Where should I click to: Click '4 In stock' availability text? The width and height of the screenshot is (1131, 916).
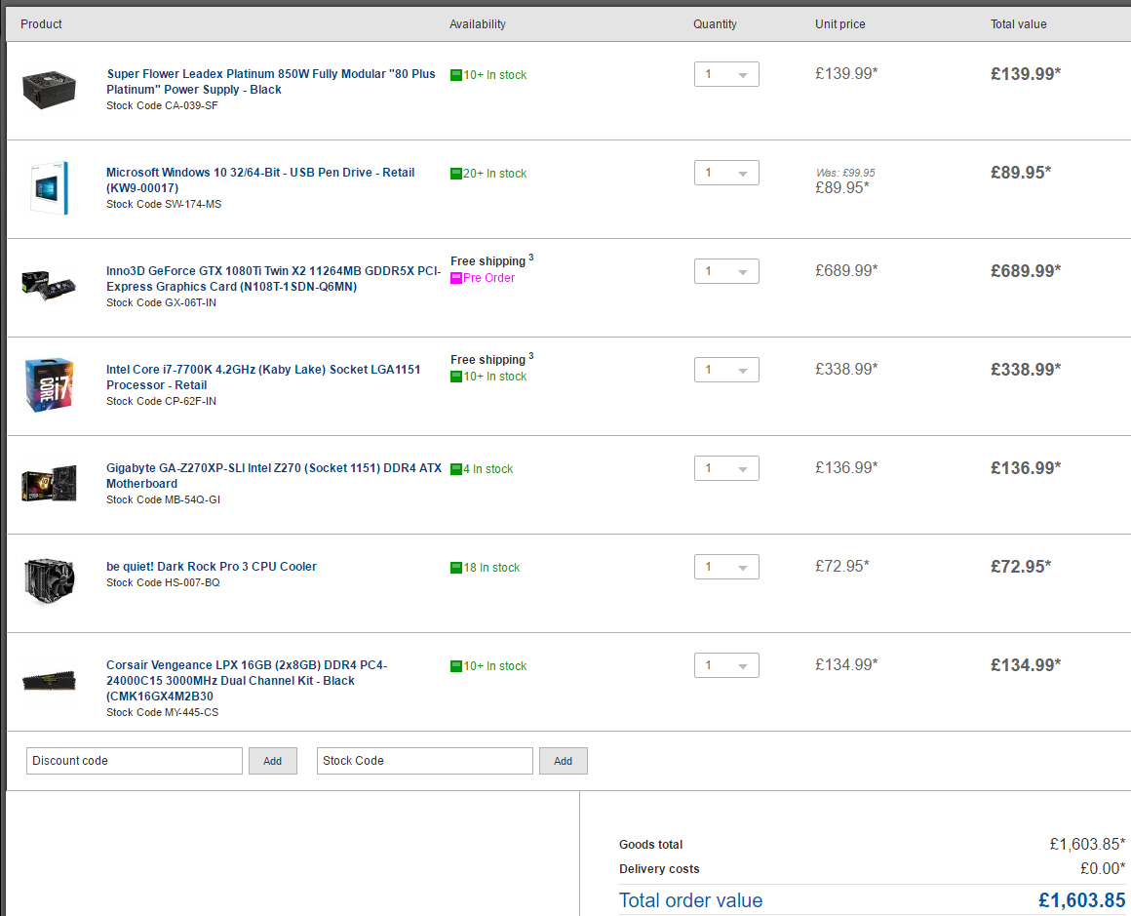pos(488,469)
